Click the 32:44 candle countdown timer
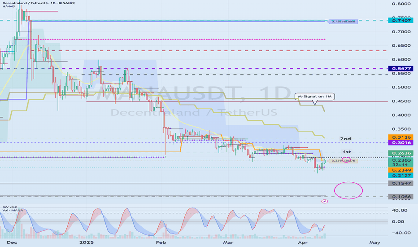Viewport: 418px width, 247px height. click(x=401, y=165)
